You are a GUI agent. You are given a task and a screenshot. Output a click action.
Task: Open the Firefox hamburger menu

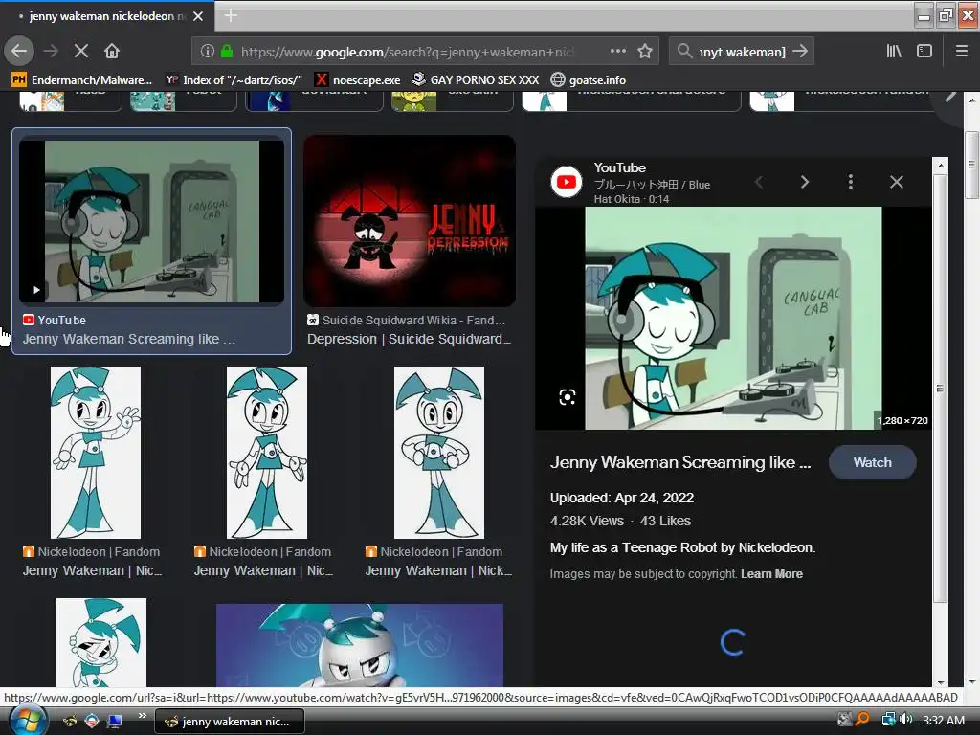tap(962, 52)
